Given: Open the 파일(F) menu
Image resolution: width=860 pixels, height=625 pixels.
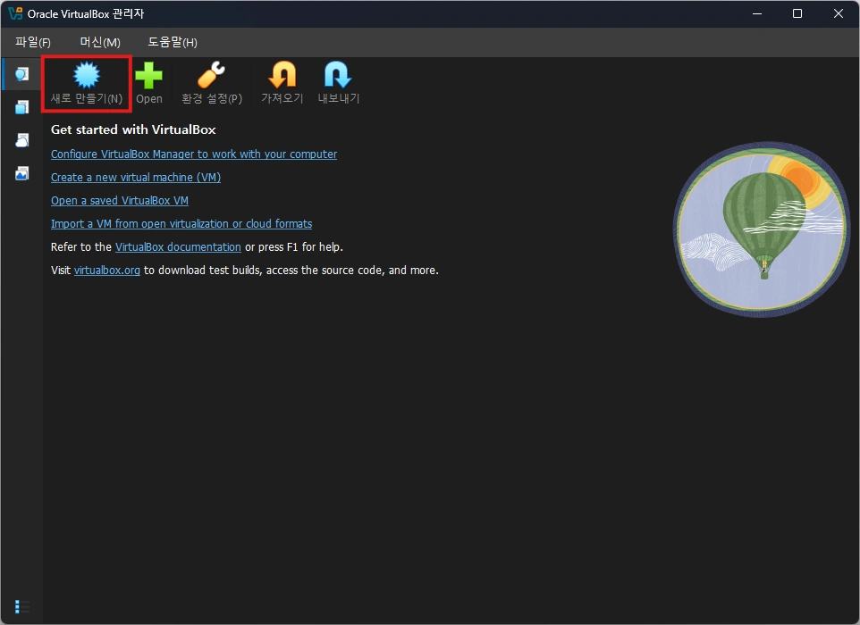Looking at the screenshot, I should 33,42.
